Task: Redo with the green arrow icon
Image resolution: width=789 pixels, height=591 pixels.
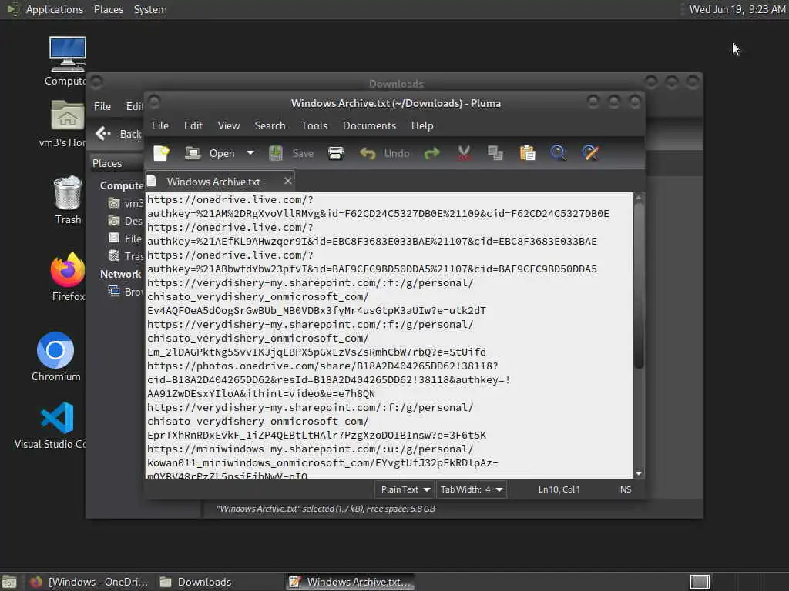Action: pos(431,153)
